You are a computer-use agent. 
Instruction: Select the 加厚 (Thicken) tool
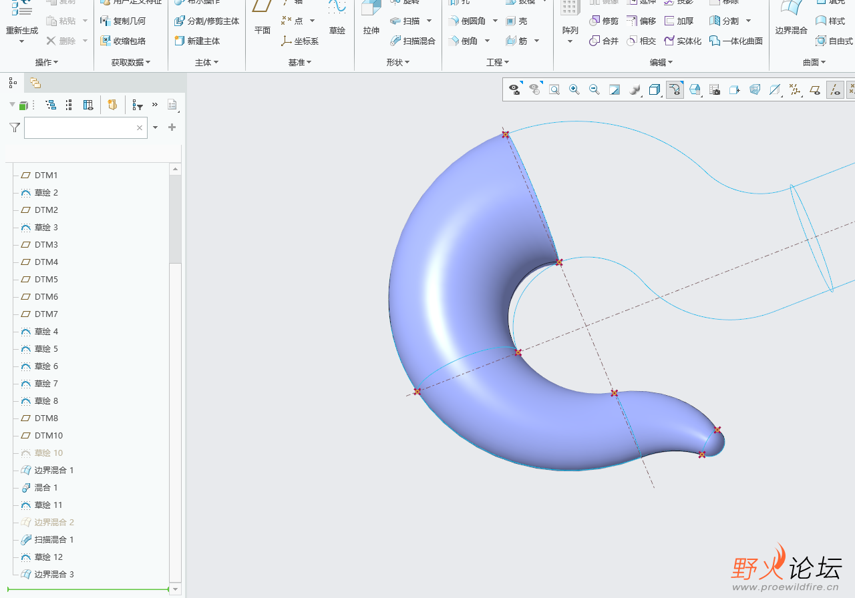coord(679,21)
